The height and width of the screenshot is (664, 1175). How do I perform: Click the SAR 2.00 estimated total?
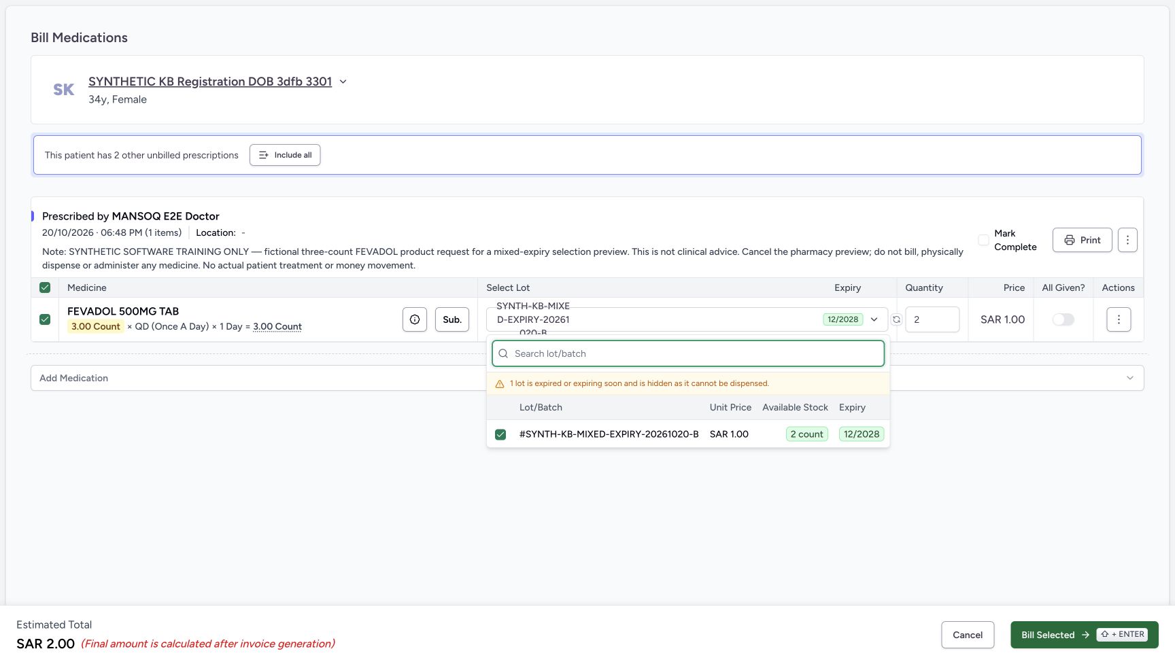(x=46, y=644)
